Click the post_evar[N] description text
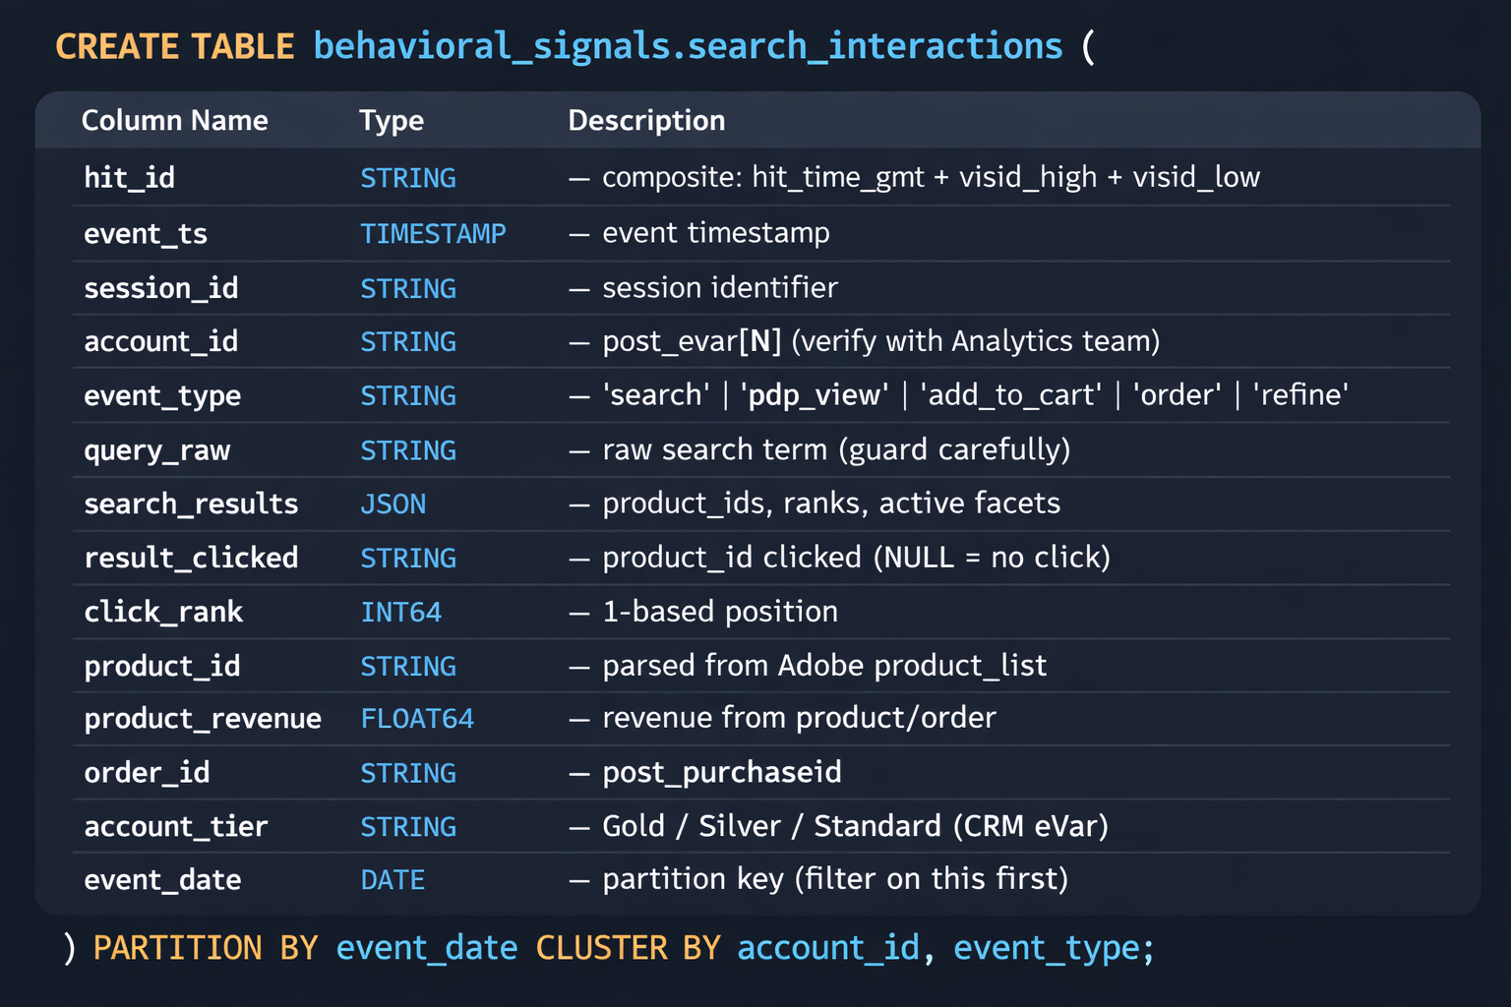 click(x=692, y=341)
